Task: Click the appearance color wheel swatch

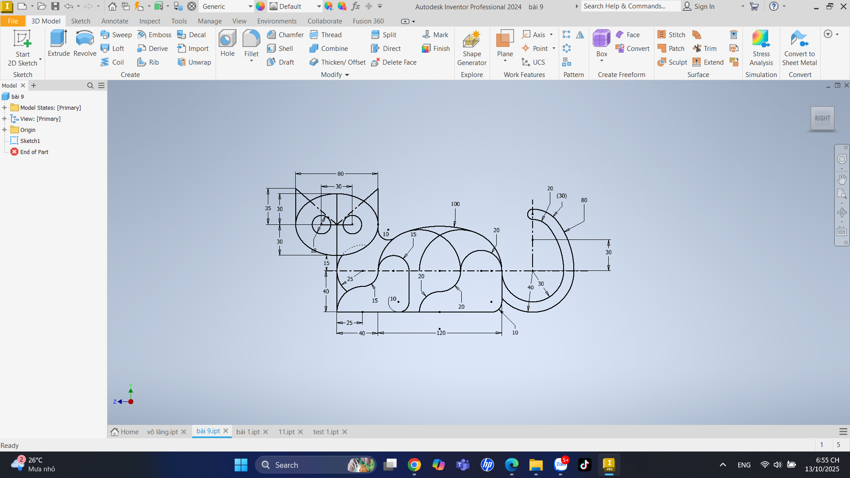Action: pyautogui.click(x=260, y=7)
